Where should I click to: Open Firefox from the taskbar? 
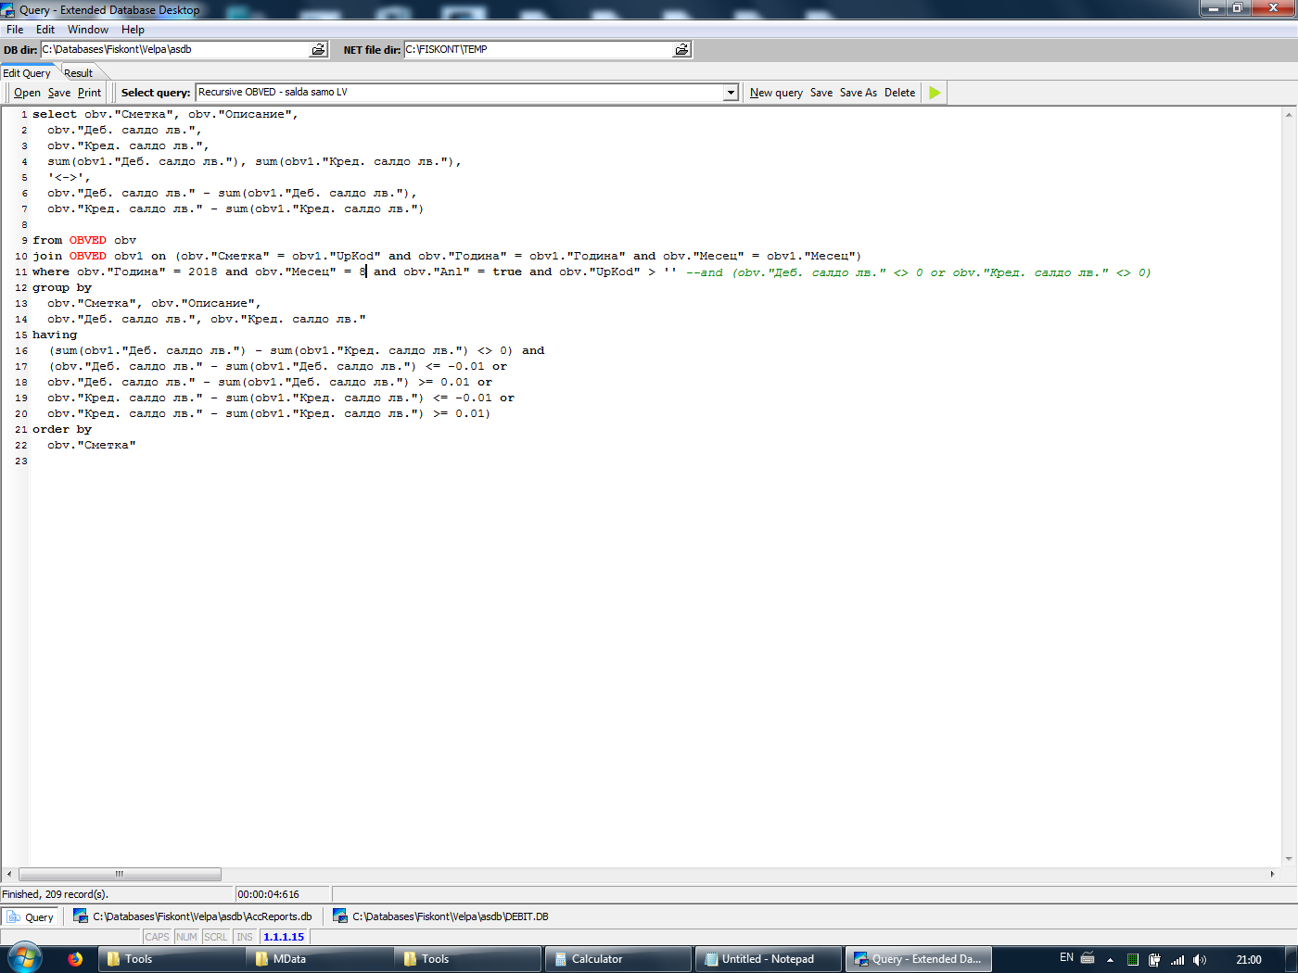(x=75, y=959)
